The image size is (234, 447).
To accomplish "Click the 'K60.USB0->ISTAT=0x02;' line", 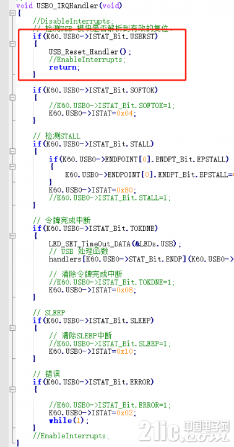I will pos(92,412).
